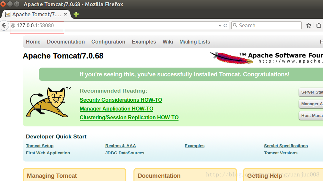
Task: Reload the page with the refresh icon
Action: coord(225,25)
